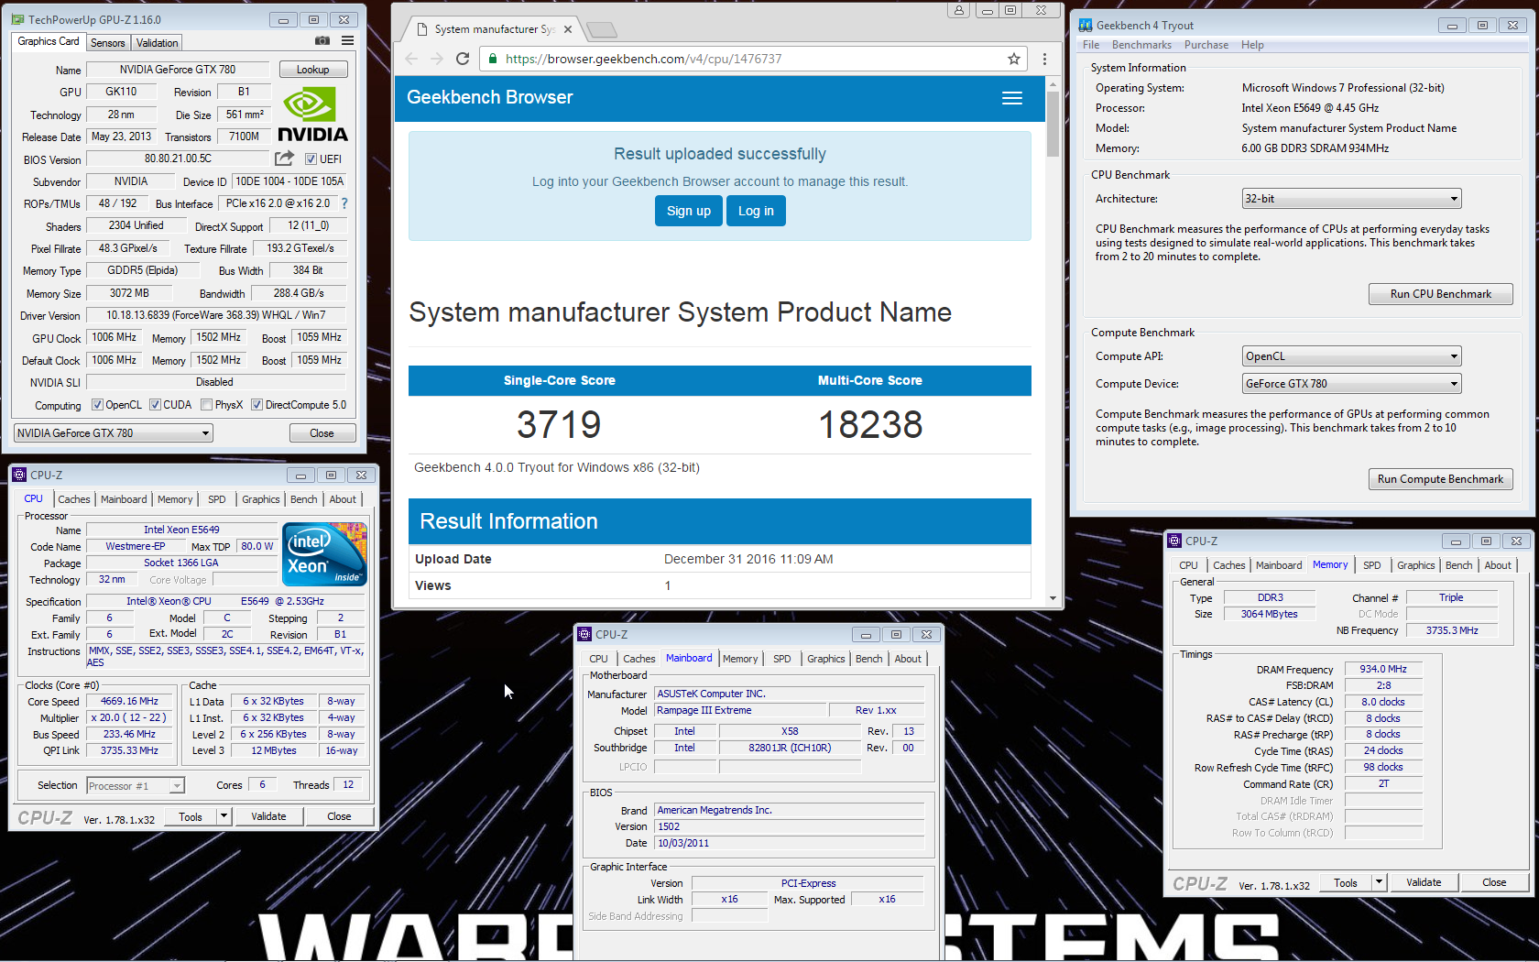Image resolution: width=1539 pixels, height=962 pixels.
Task: Bookmark the page with star icon
Action: 1013,59
